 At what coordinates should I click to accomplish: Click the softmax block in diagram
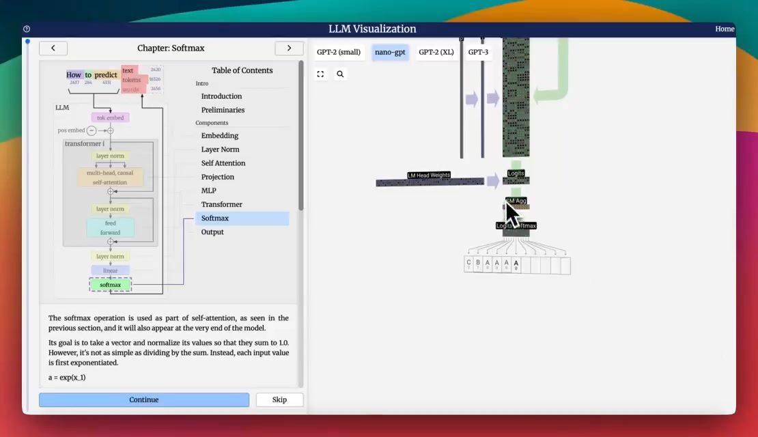[x=110, y=285]
